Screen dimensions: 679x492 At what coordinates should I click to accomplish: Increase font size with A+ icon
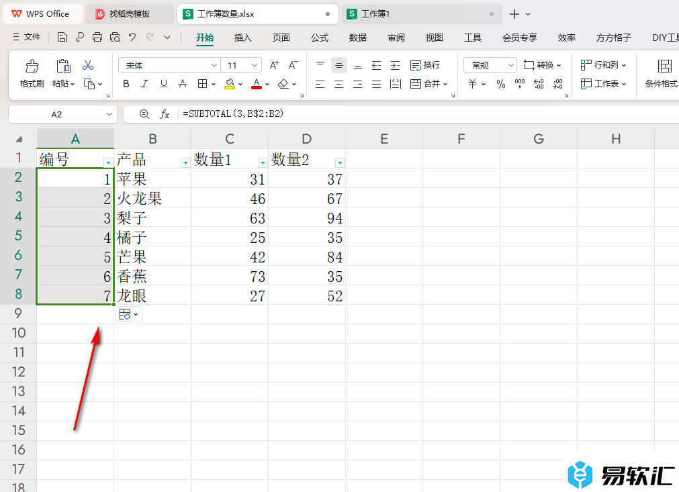point(274,65)
